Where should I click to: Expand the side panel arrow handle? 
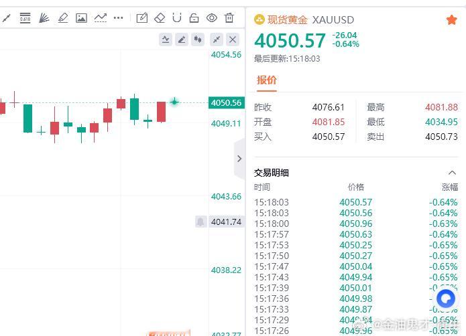tap(239, 159)
